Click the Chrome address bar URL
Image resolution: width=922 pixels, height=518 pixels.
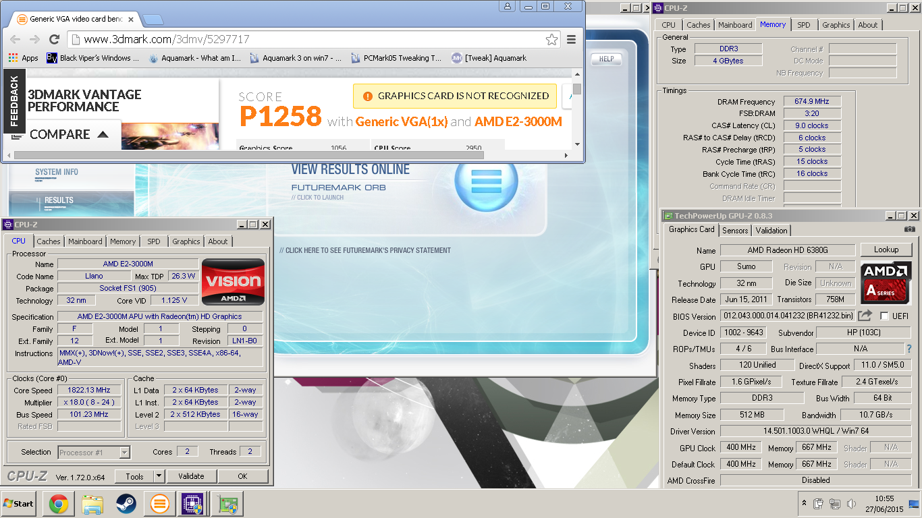pyautogui.click(x=167, y=39)
